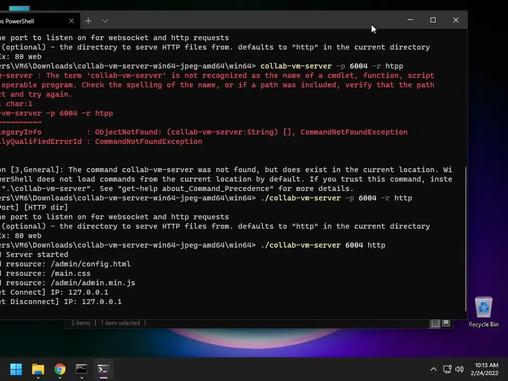The height and width of the screenshot is (381, 508).
Task: Click 'collab-vm-server -p 6004 -r htpp' command
Action: coord(332,66)
